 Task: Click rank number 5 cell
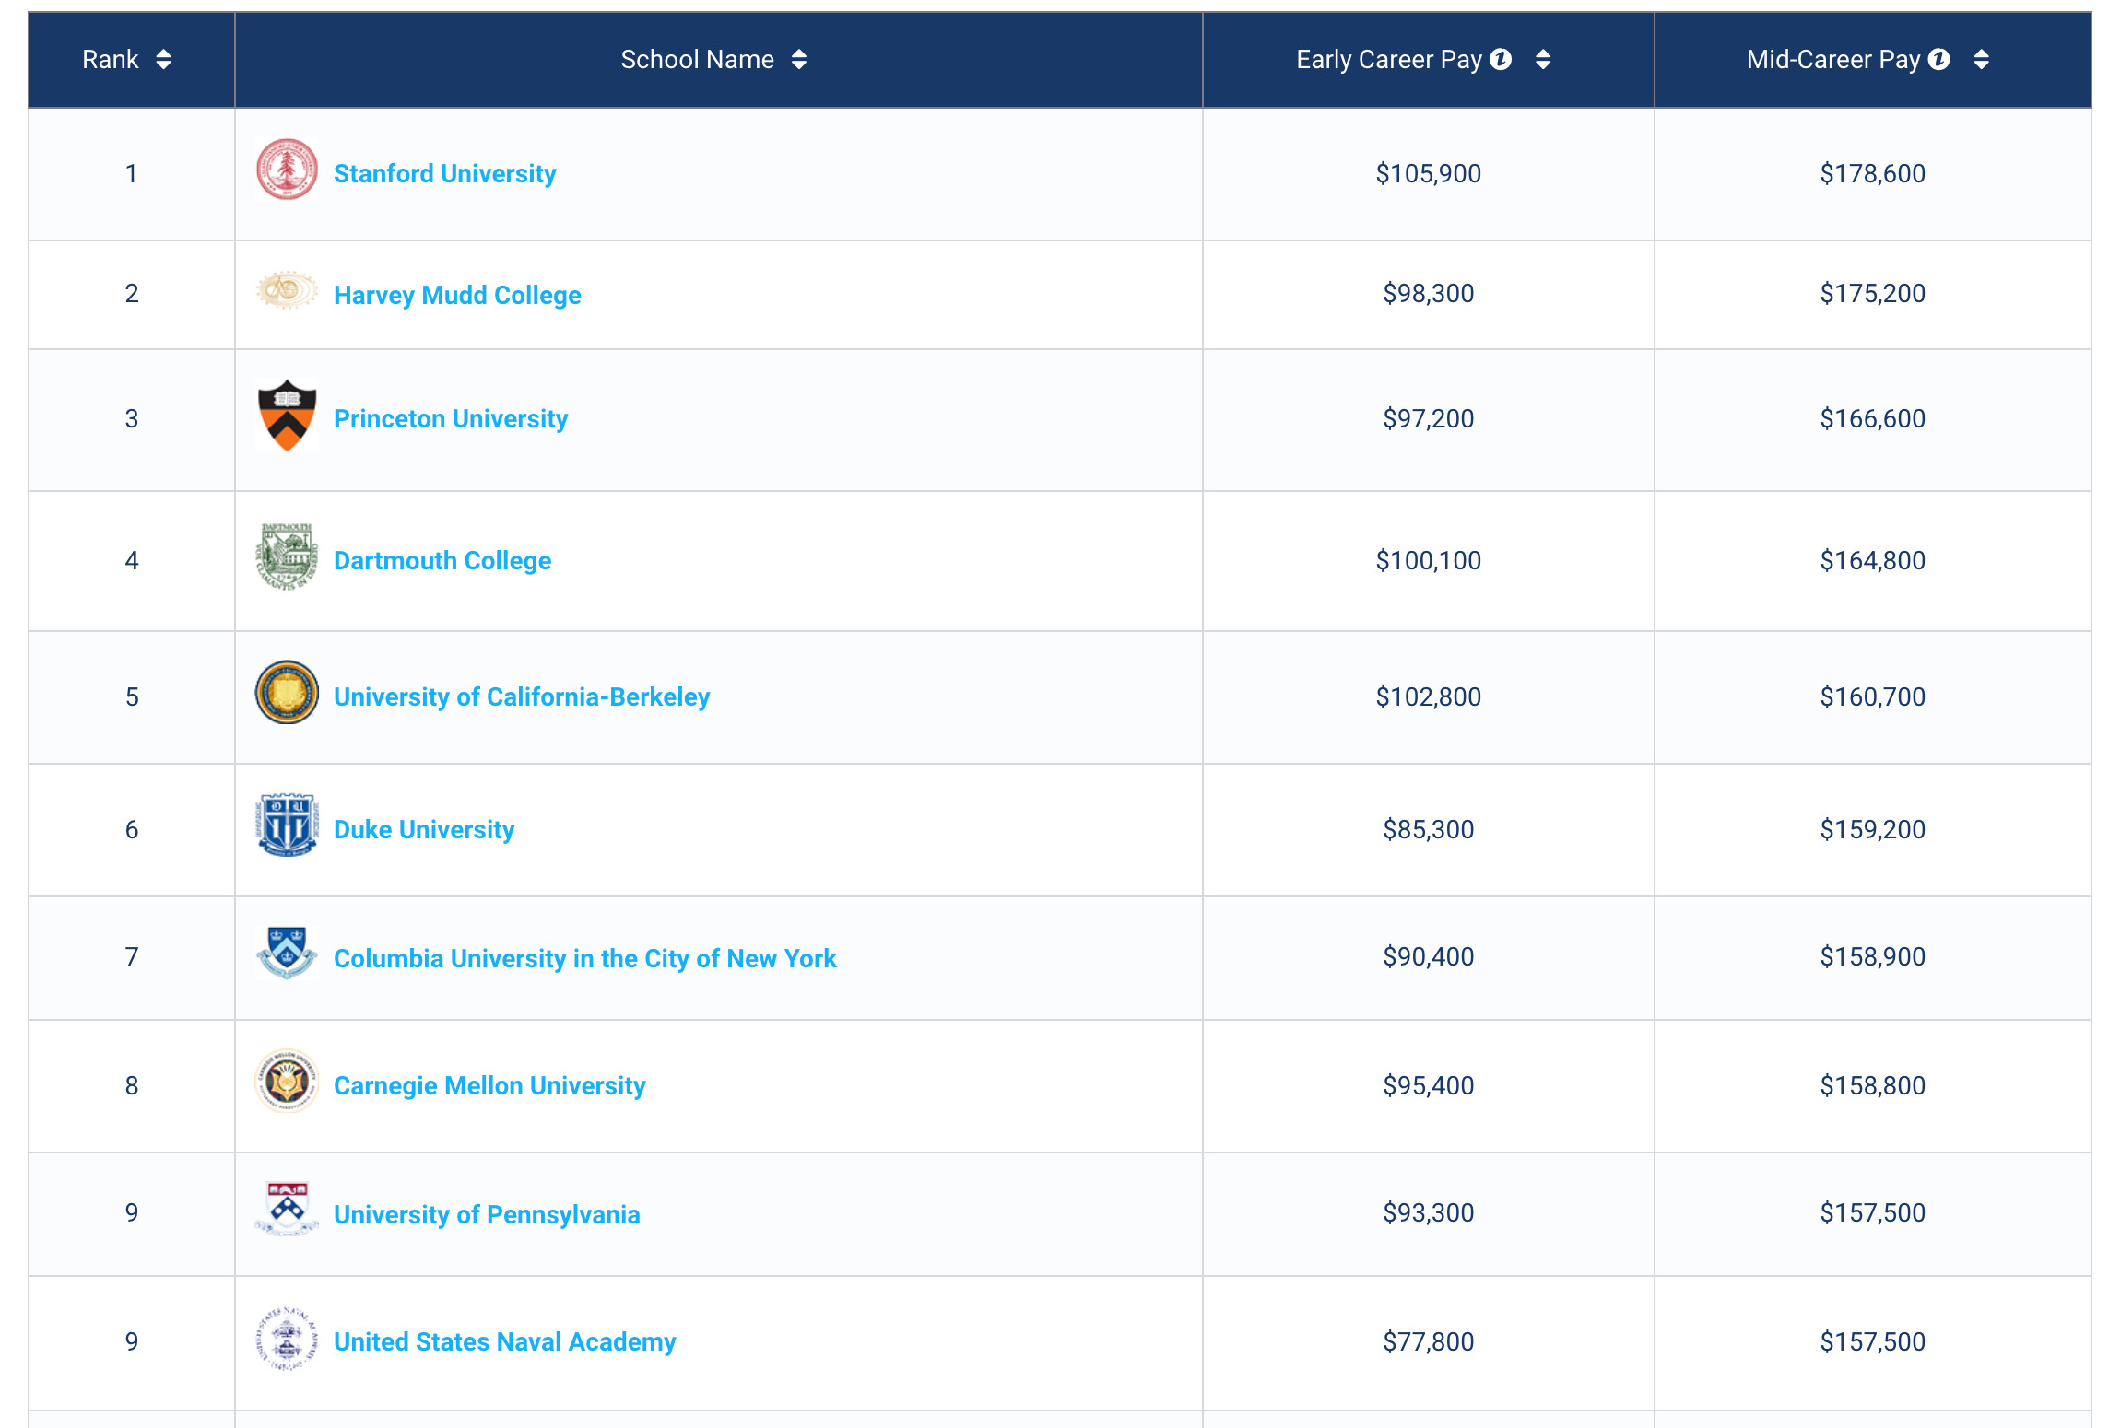pos(132,696)
